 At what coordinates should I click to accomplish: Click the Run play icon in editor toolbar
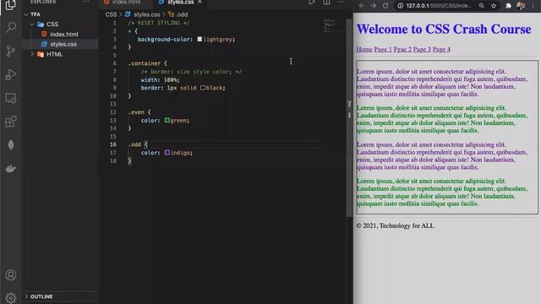(x=312, y=2)
